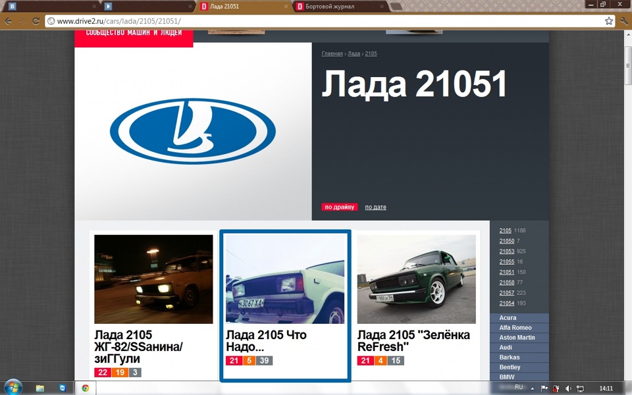Select model '21053' in the sidebar
632x395 pixels.
[507, 251]
